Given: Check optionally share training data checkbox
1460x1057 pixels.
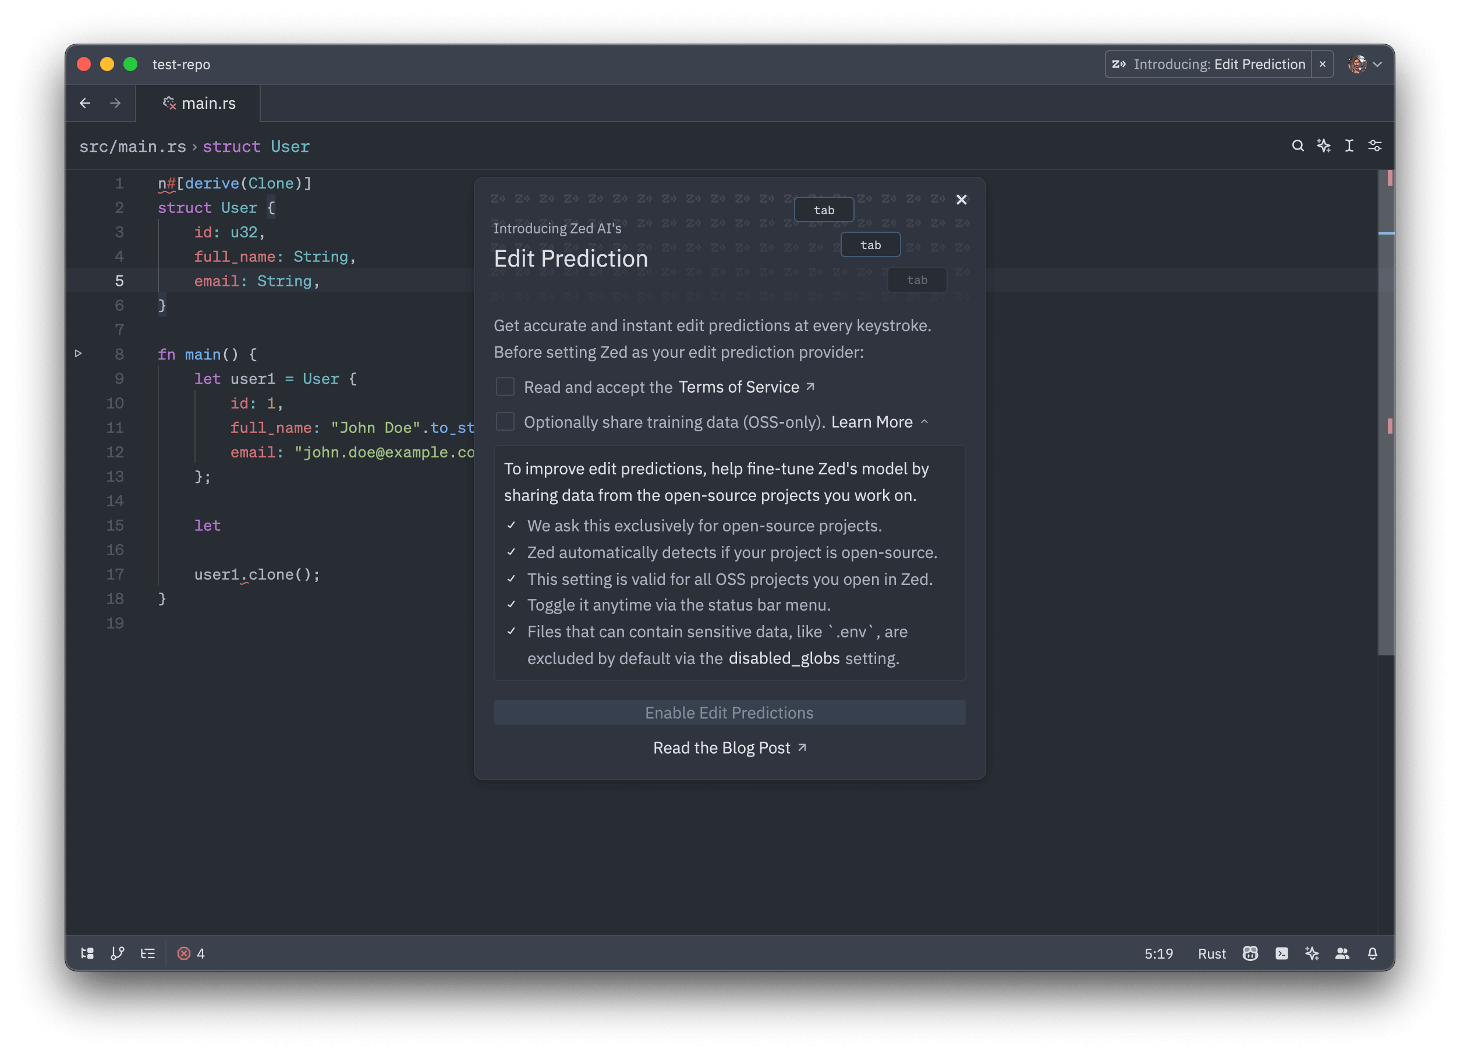Looking at the screenshot, I should [x=505, y=421].
